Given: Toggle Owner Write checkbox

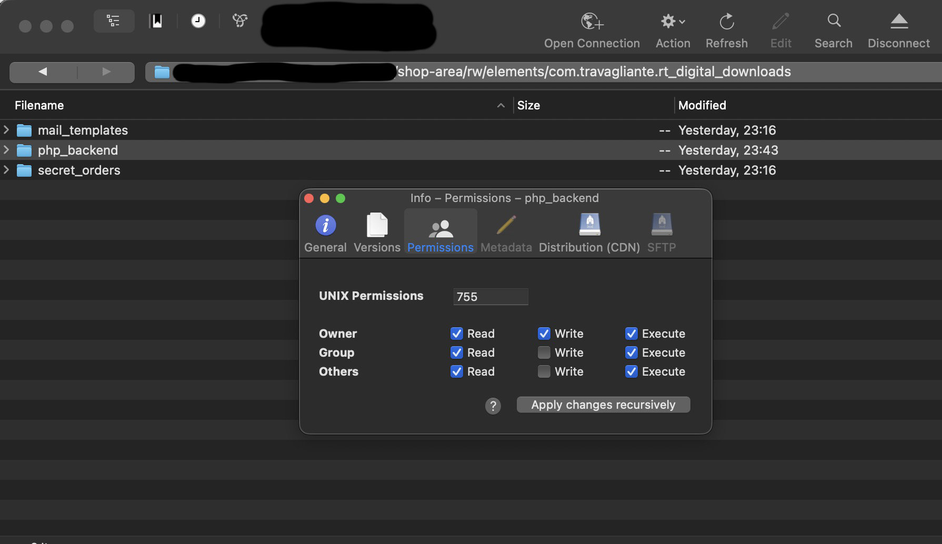Looking at the screenshot, I should pyautogui.click(x=544, y=334).
